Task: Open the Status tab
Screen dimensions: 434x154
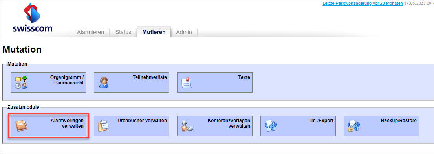Action: tap(123, 32)
